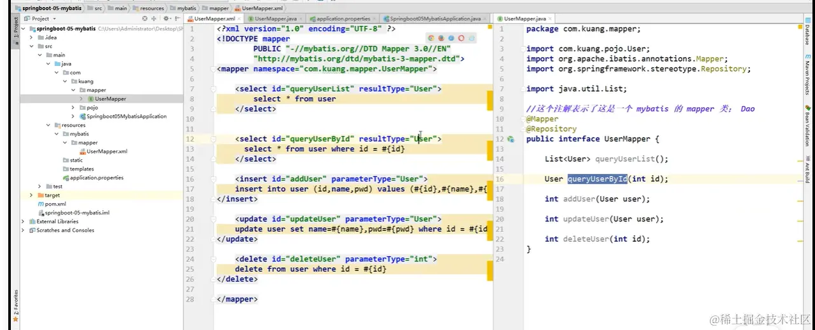Image resolution: width=815 pixels, height=330 pixels.
Task: Hide the Project tool window
Action: tap(177, 19)
